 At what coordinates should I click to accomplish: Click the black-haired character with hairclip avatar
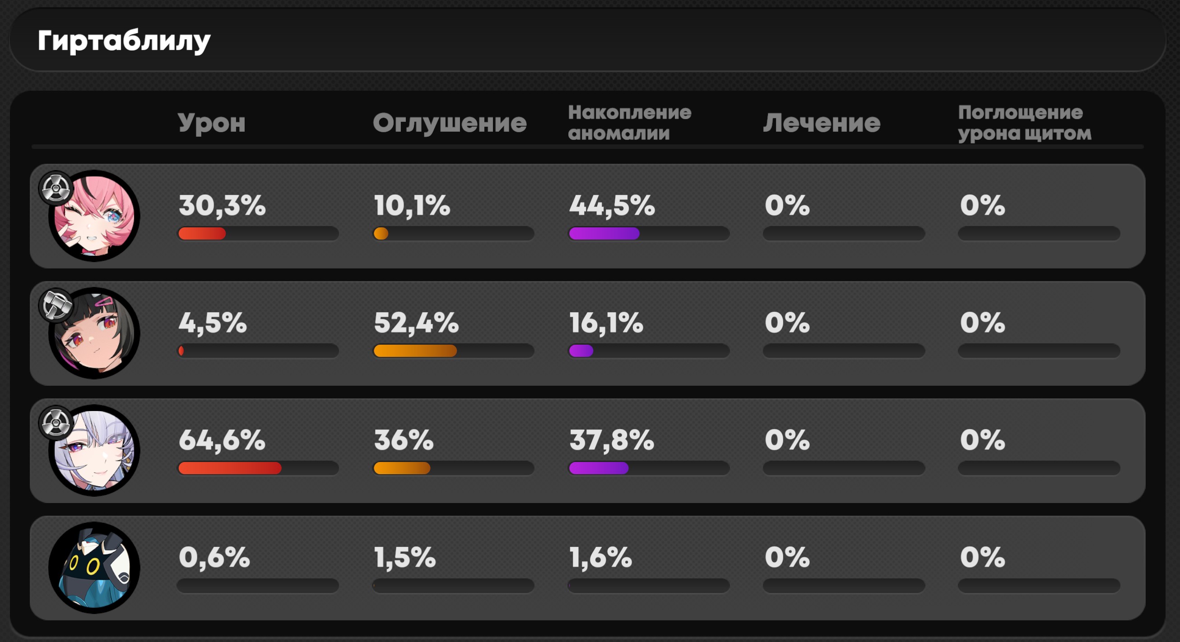pos(94,333)
